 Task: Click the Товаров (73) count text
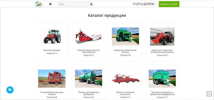tap(125, 55)
